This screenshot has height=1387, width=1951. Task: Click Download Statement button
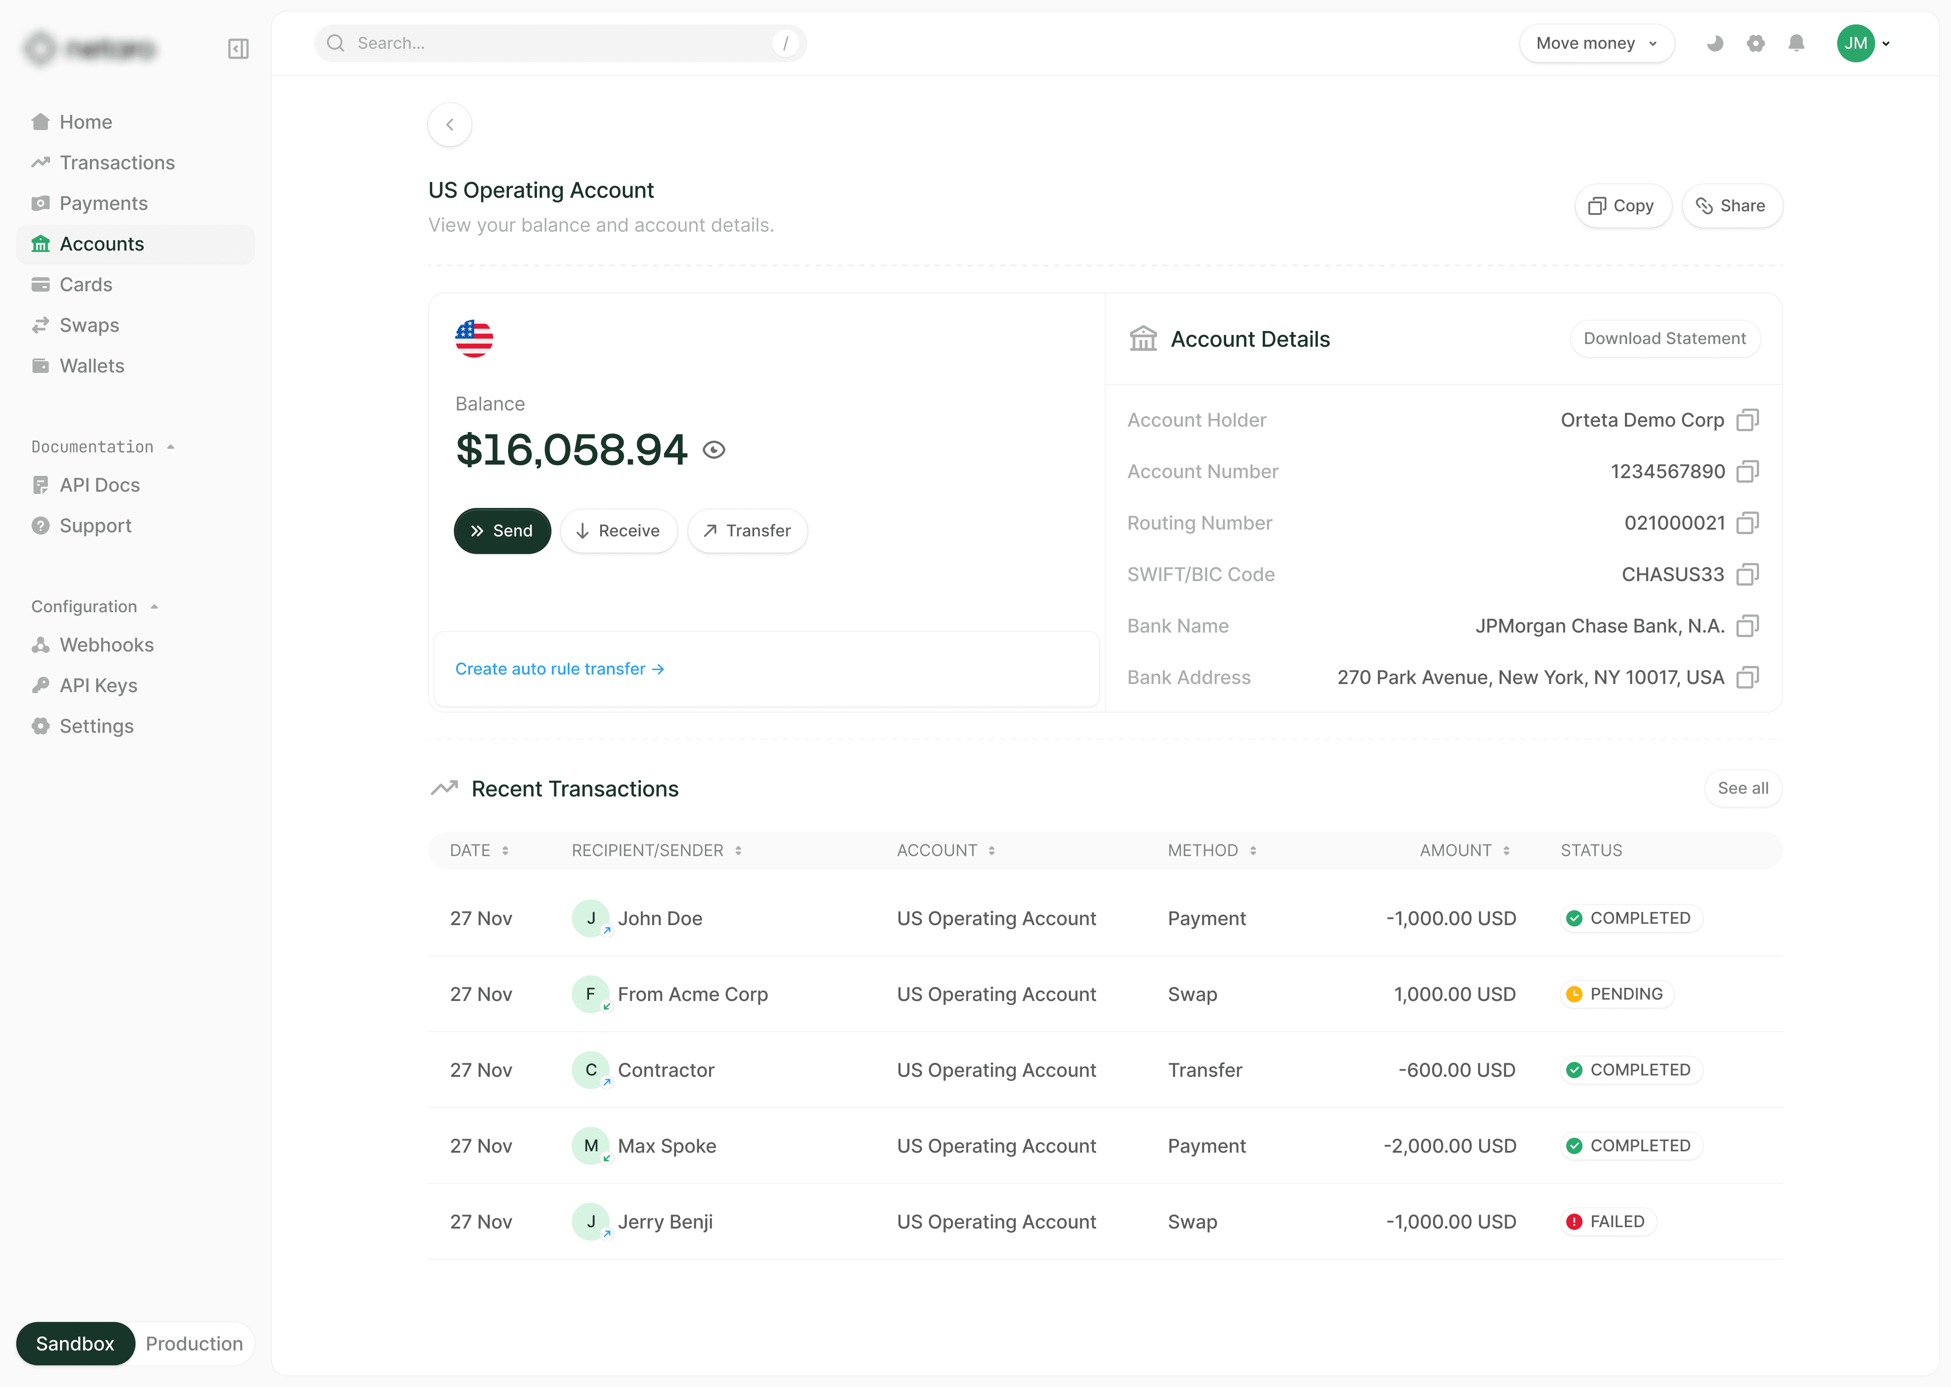(x=1664, y=338)
